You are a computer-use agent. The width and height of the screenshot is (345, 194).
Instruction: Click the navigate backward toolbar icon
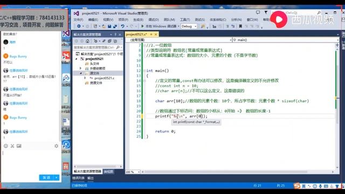[x=79, y=26]
